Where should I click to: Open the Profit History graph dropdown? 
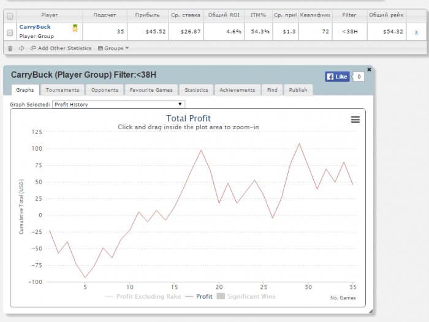118,105
